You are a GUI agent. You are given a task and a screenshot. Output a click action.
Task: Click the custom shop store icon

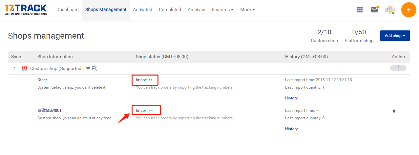(24, 69)
